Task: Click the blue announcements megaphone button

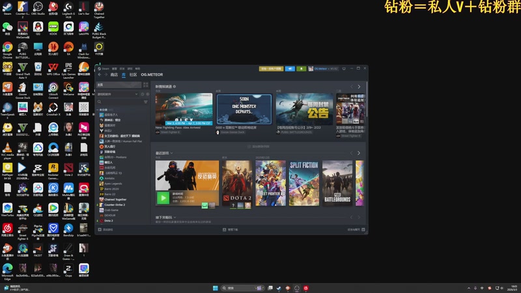Action: (x=290, y=68)
